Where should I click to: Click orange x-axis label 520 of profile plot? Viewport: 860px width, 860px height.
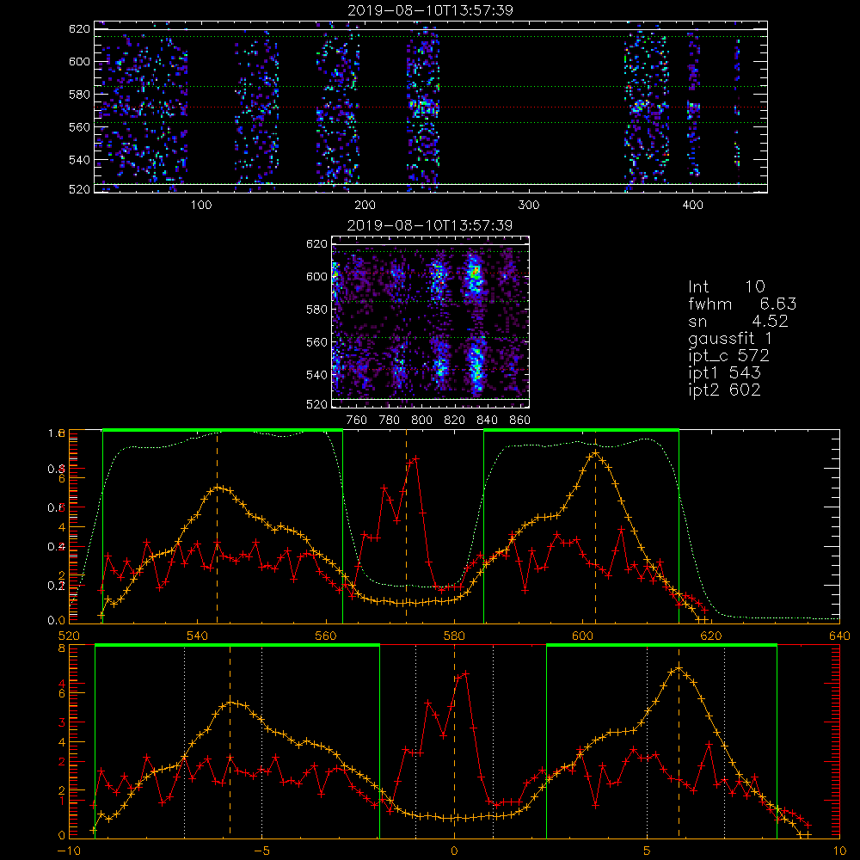[x=69, y=636]
